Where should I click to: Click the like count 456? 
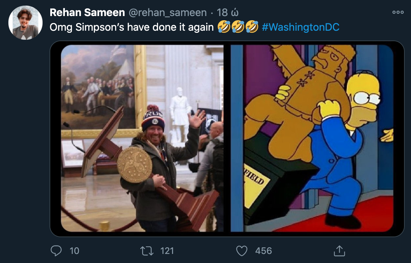263,250
